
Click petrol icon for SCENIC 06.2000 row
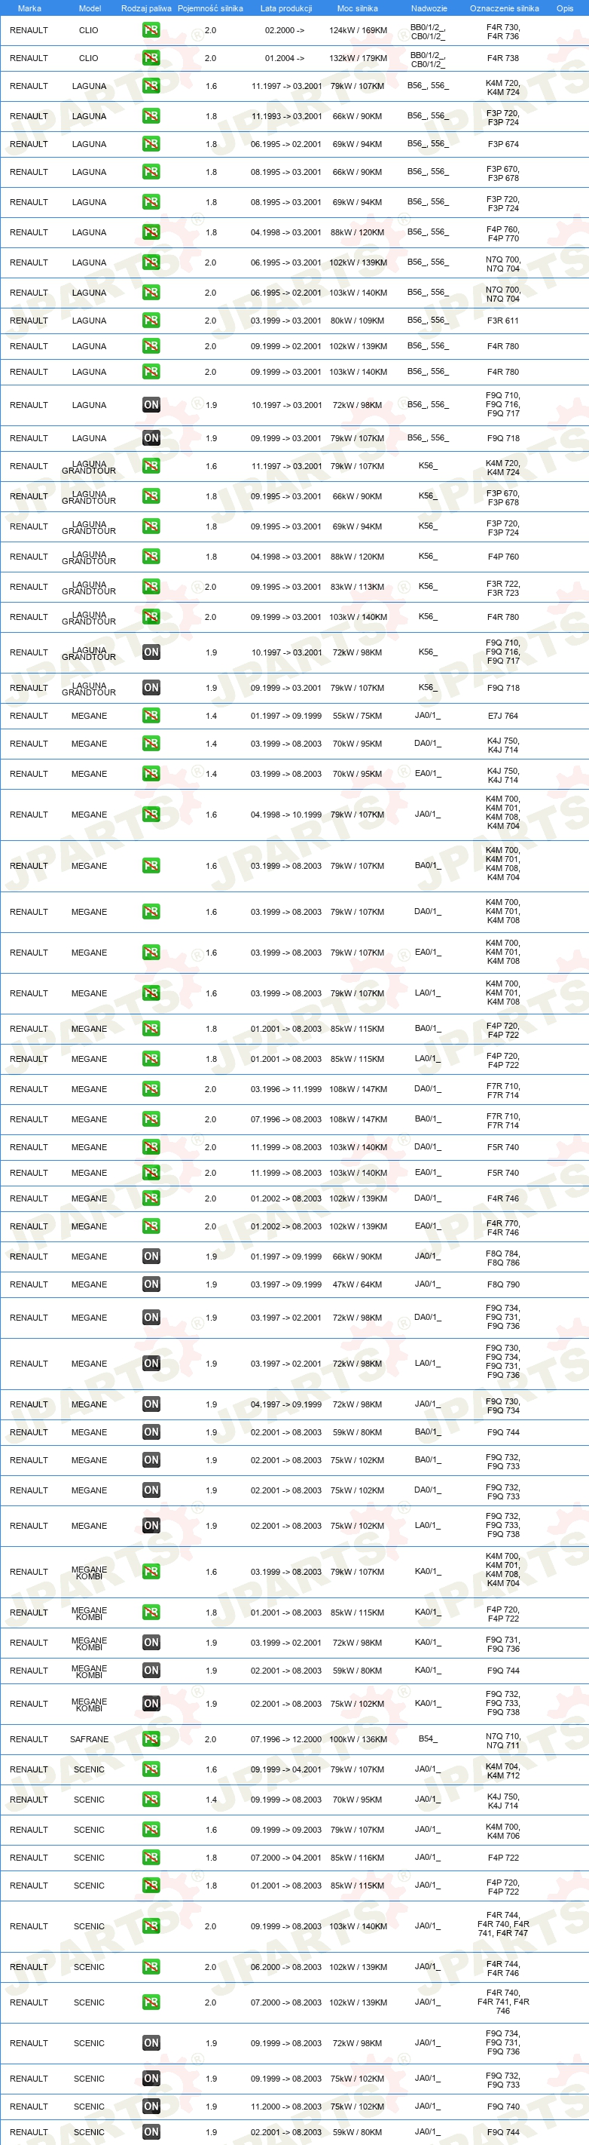click(x=151, y=1967)
